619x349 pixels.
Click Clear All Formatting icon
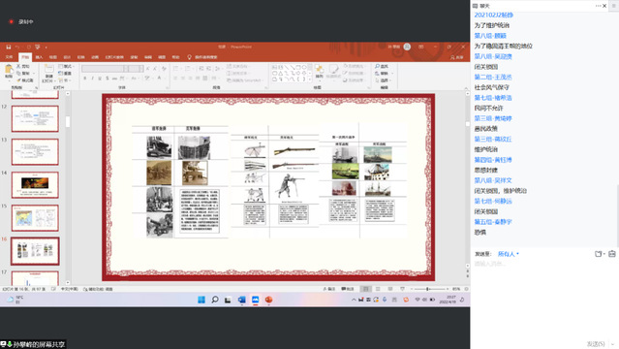(164, 69)
